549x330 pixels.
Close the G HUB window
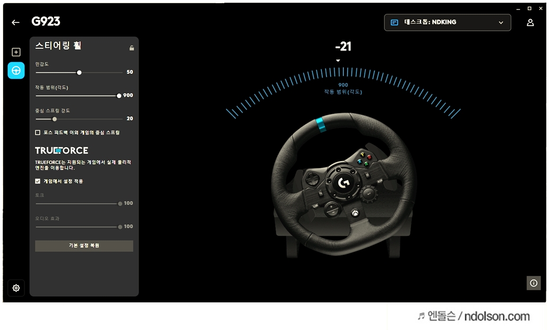(541, 9)
